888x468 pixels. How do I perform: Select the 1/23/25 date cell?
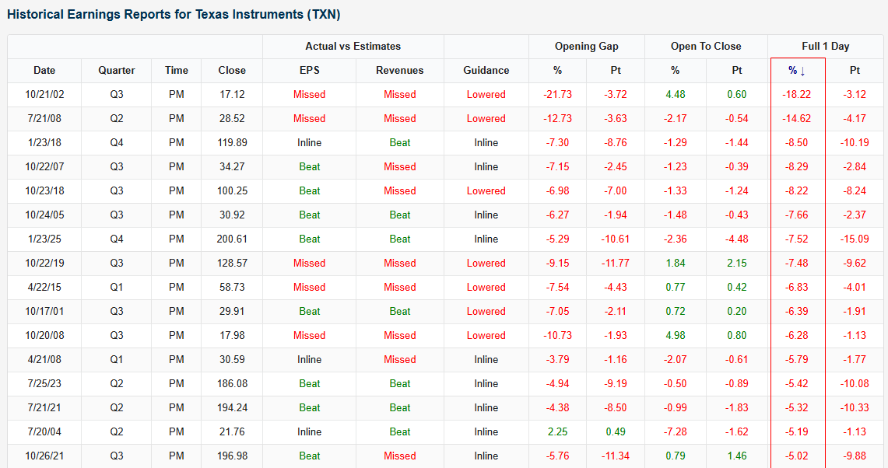(44, 239)
